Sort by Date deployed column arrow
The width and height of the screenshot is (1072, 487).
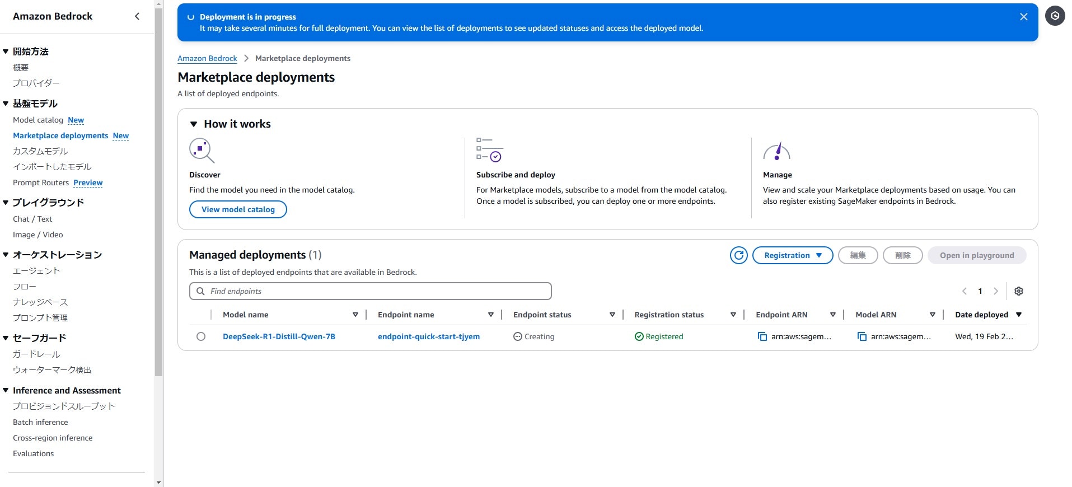click(1019, 315)
